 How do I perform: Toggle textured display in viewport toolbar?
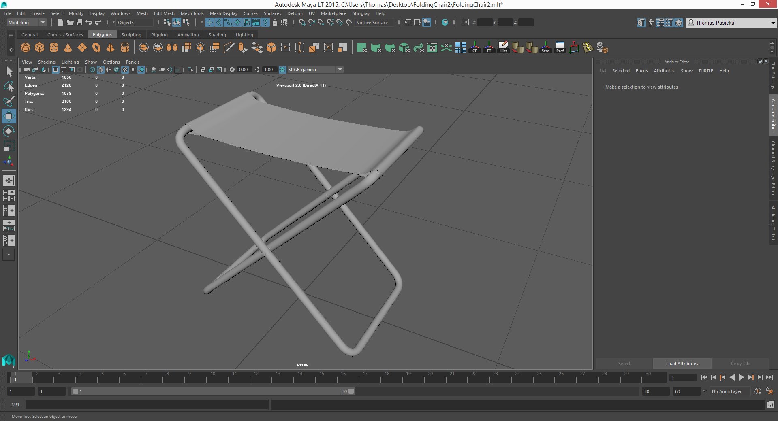tap(125, 70)
